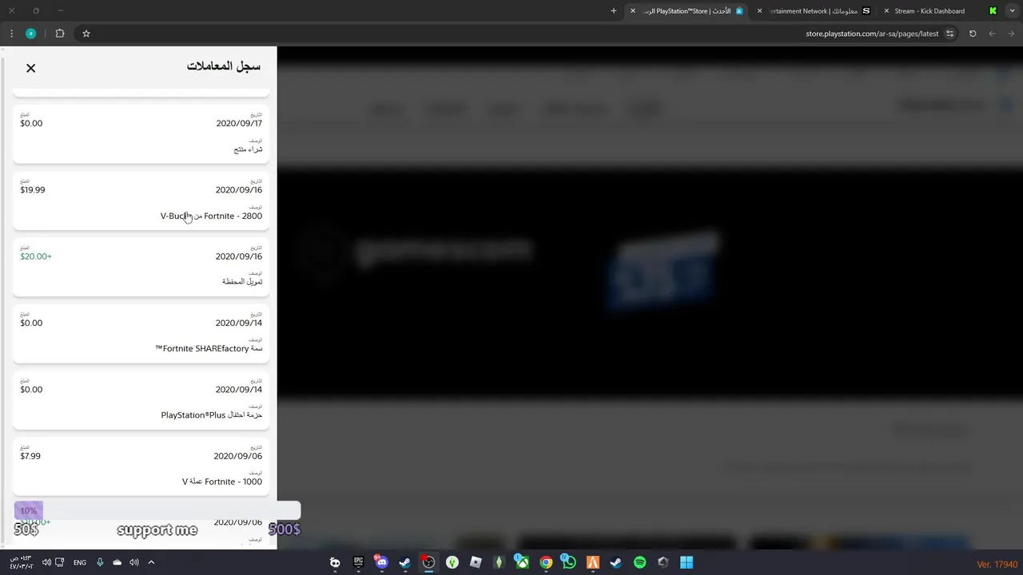
Task: Go forward in browser history
Action: [x=993, y=34]
